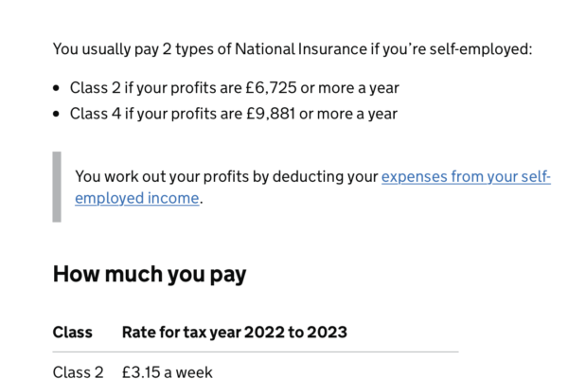Click the grey inset bar beside profits note
Screen dimensions: 568x379
(57, 187)
